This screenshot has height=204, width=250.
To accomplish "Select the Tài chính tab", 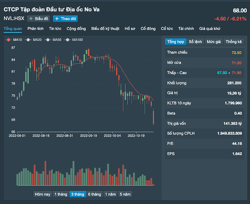I will pos(186,29).
